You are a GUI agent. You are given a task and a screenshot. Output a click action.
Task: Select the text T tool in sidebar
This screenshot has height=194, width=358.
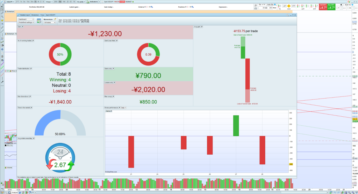[2, 24]
